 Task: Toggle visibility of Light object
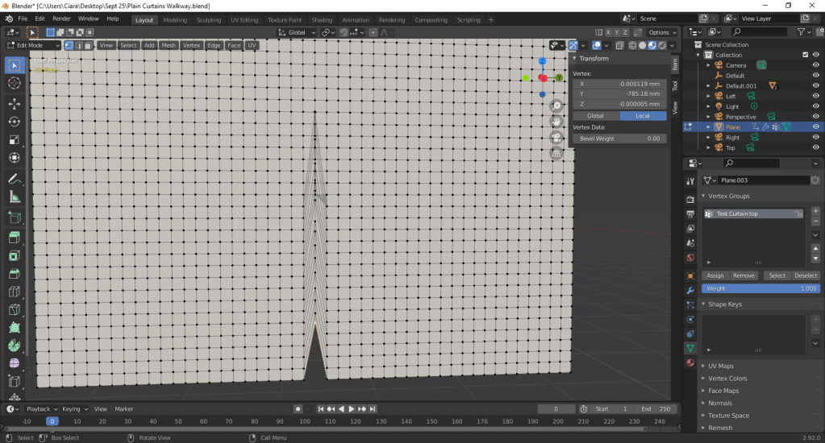click(815, 106)
